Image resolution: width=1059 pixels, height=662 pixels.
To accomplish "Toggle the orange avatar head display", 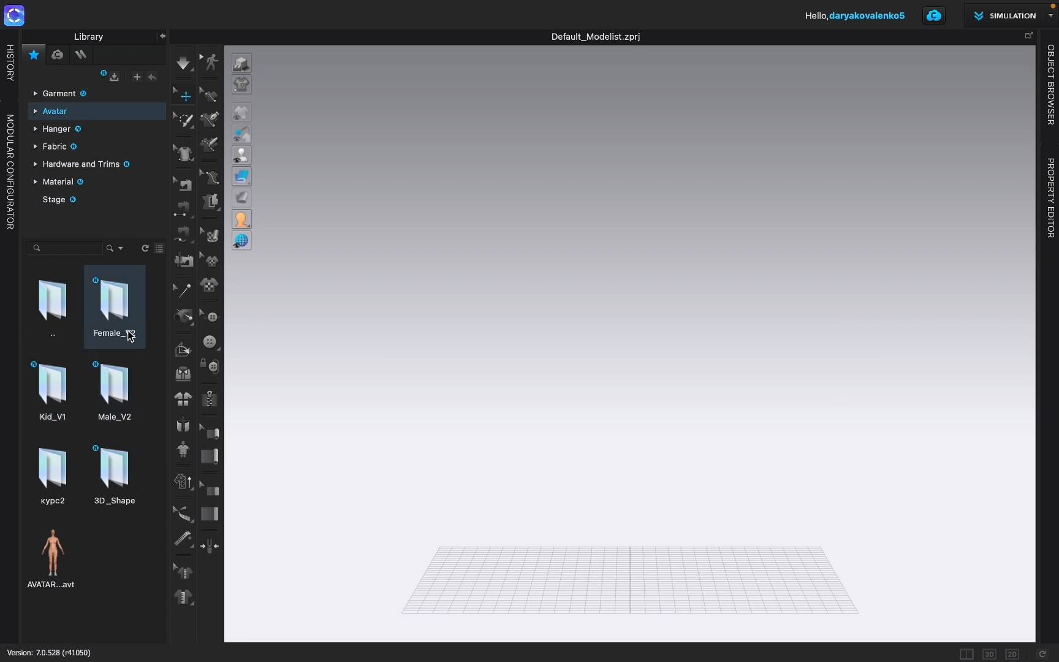I will (x=241, y=219).
